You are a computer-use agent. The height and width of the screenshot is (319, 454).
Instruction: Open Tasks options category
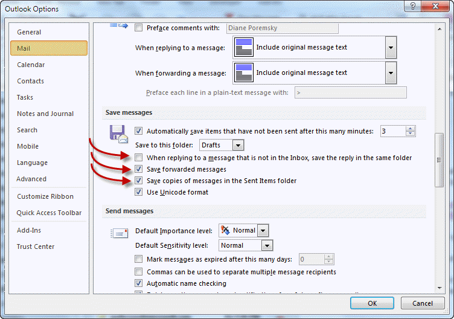pyautogui.click(x=49, y=97)
